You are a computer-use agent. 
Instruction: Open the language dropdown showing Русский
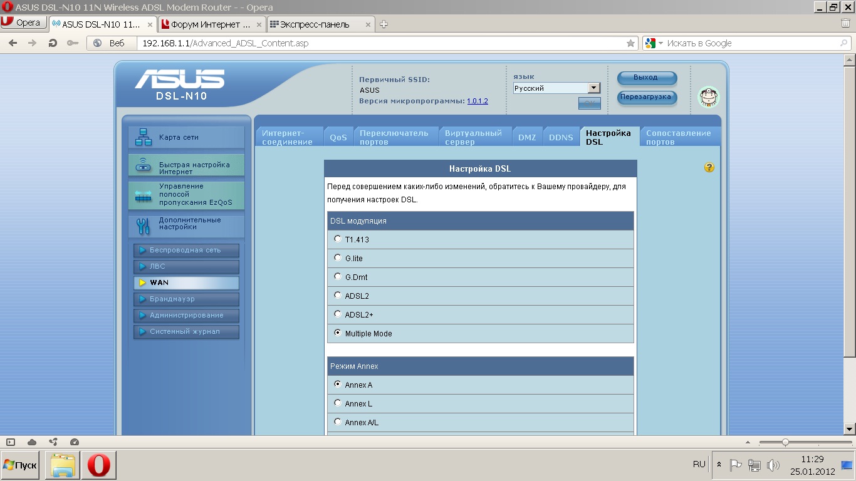(x=556, y=88)
